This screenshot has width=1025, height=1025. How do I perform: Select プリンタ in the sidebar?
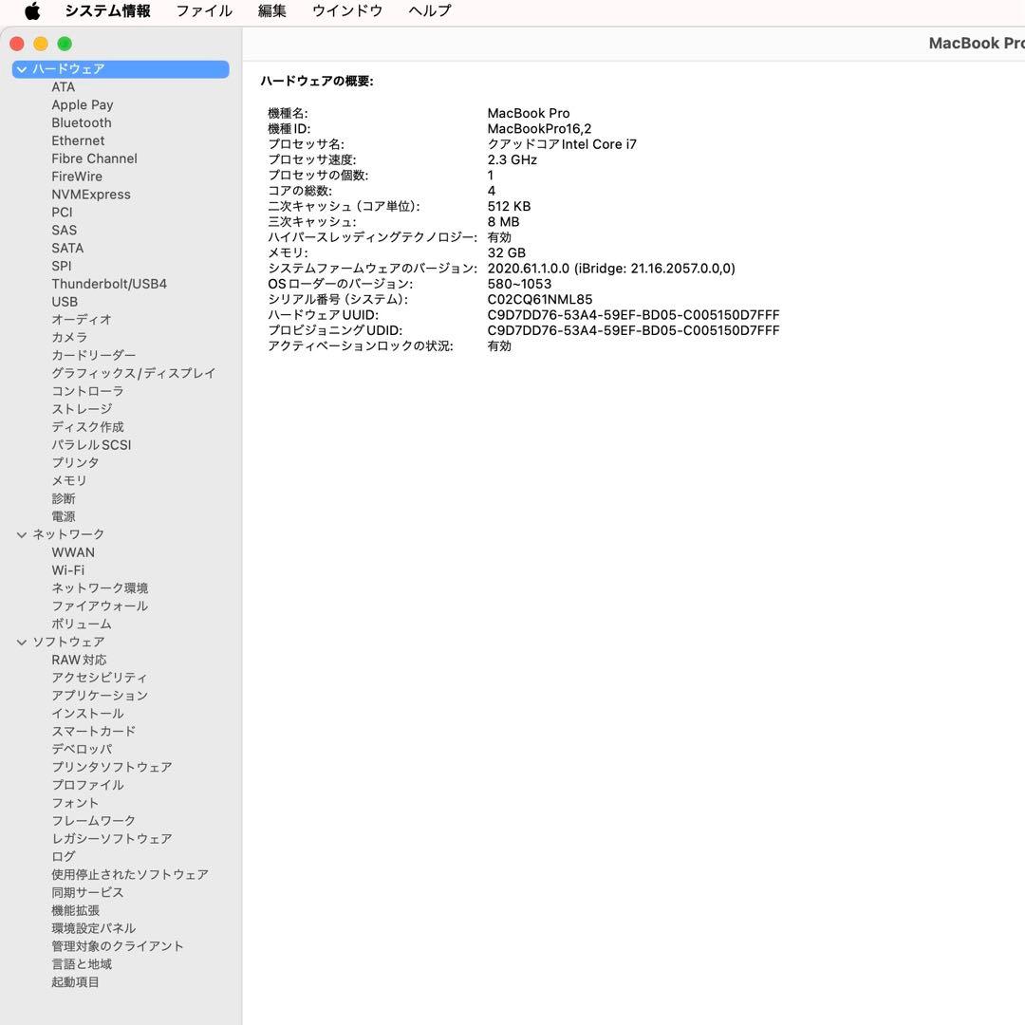75,463
